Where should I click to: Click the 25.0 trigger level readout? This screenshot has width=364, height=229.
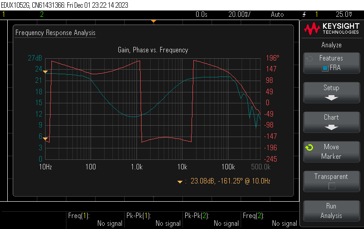coord(344,15)
